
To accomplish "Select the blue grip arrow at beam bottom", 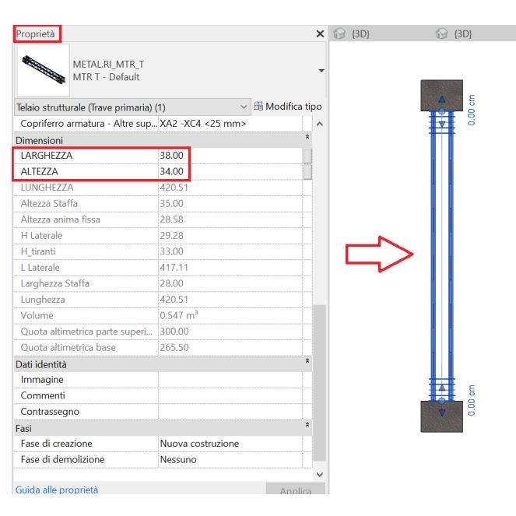I will click(441, 412).
